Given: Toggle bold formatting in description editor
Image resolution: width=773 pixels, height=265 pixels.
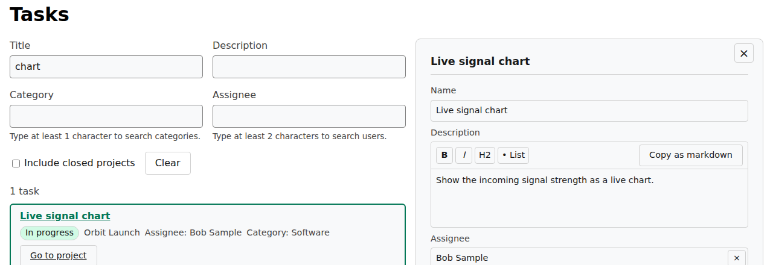Looking at the screenshot, I should point(444,155).
